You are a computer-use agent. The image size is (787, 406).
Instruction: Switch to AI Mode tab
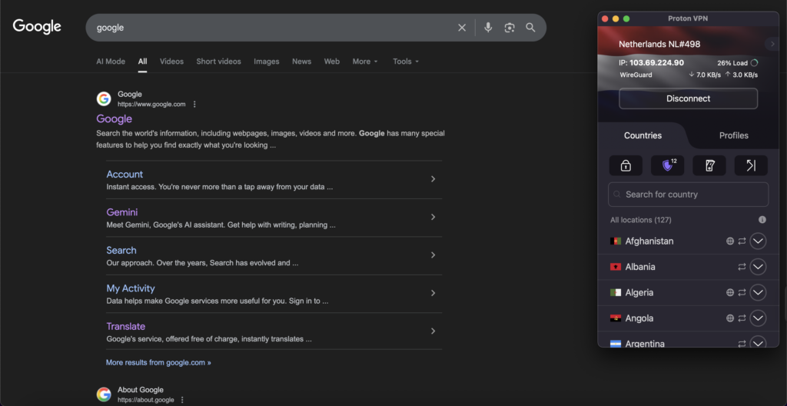pyautogui.click(x=111, y=62)
